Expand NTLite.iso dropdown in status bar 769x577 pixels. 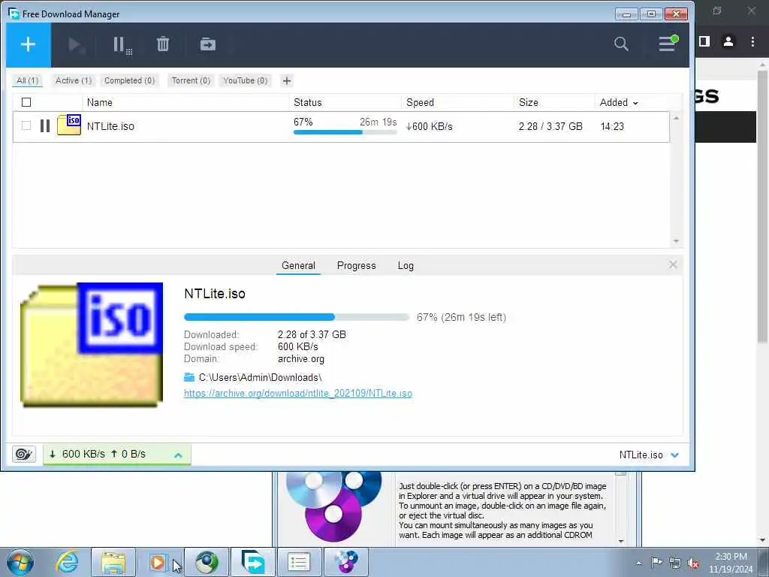pos(675,455)
